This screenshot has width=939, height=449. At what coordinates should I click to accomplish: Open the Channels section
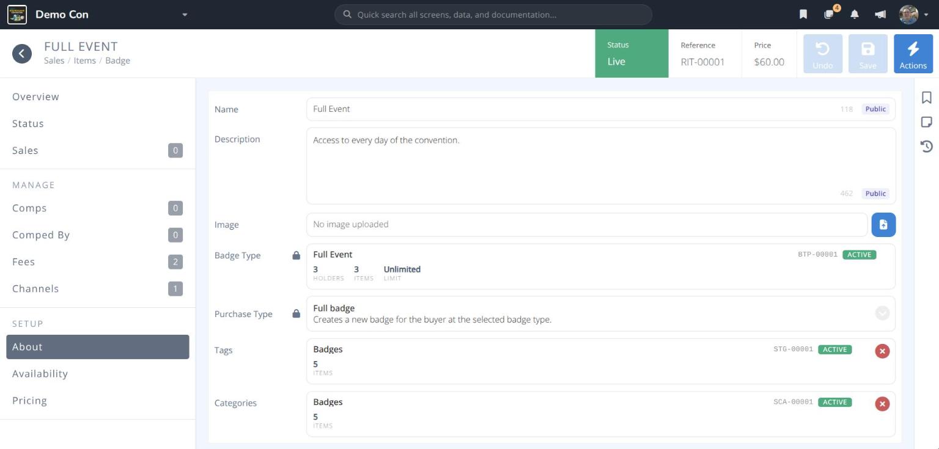(x=98, y=288)
